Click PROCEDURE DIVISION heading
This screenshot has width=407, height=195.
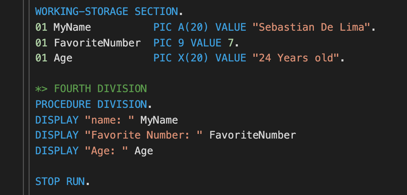(91, 104)
